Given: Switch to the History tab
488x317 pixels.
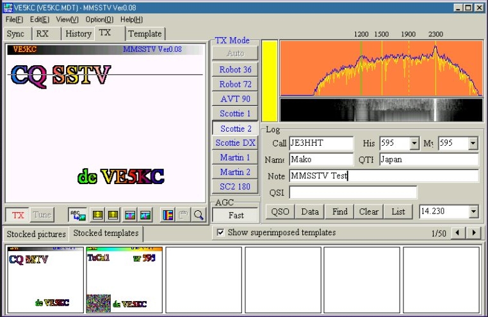Looking at the screenshot, I should pyautogui.click(x=78, y=33).
